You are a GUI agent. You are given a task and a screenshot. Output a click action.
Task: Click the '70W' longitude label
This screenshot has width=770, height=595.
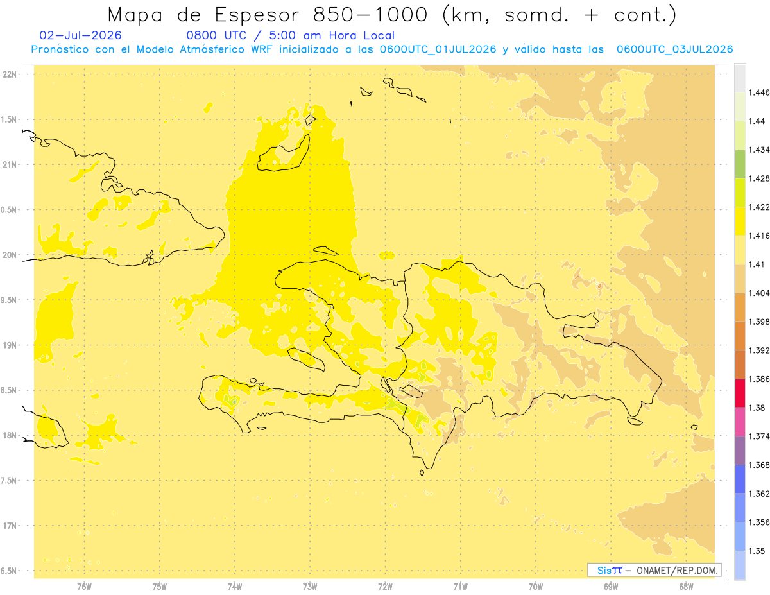pos(535,586)
